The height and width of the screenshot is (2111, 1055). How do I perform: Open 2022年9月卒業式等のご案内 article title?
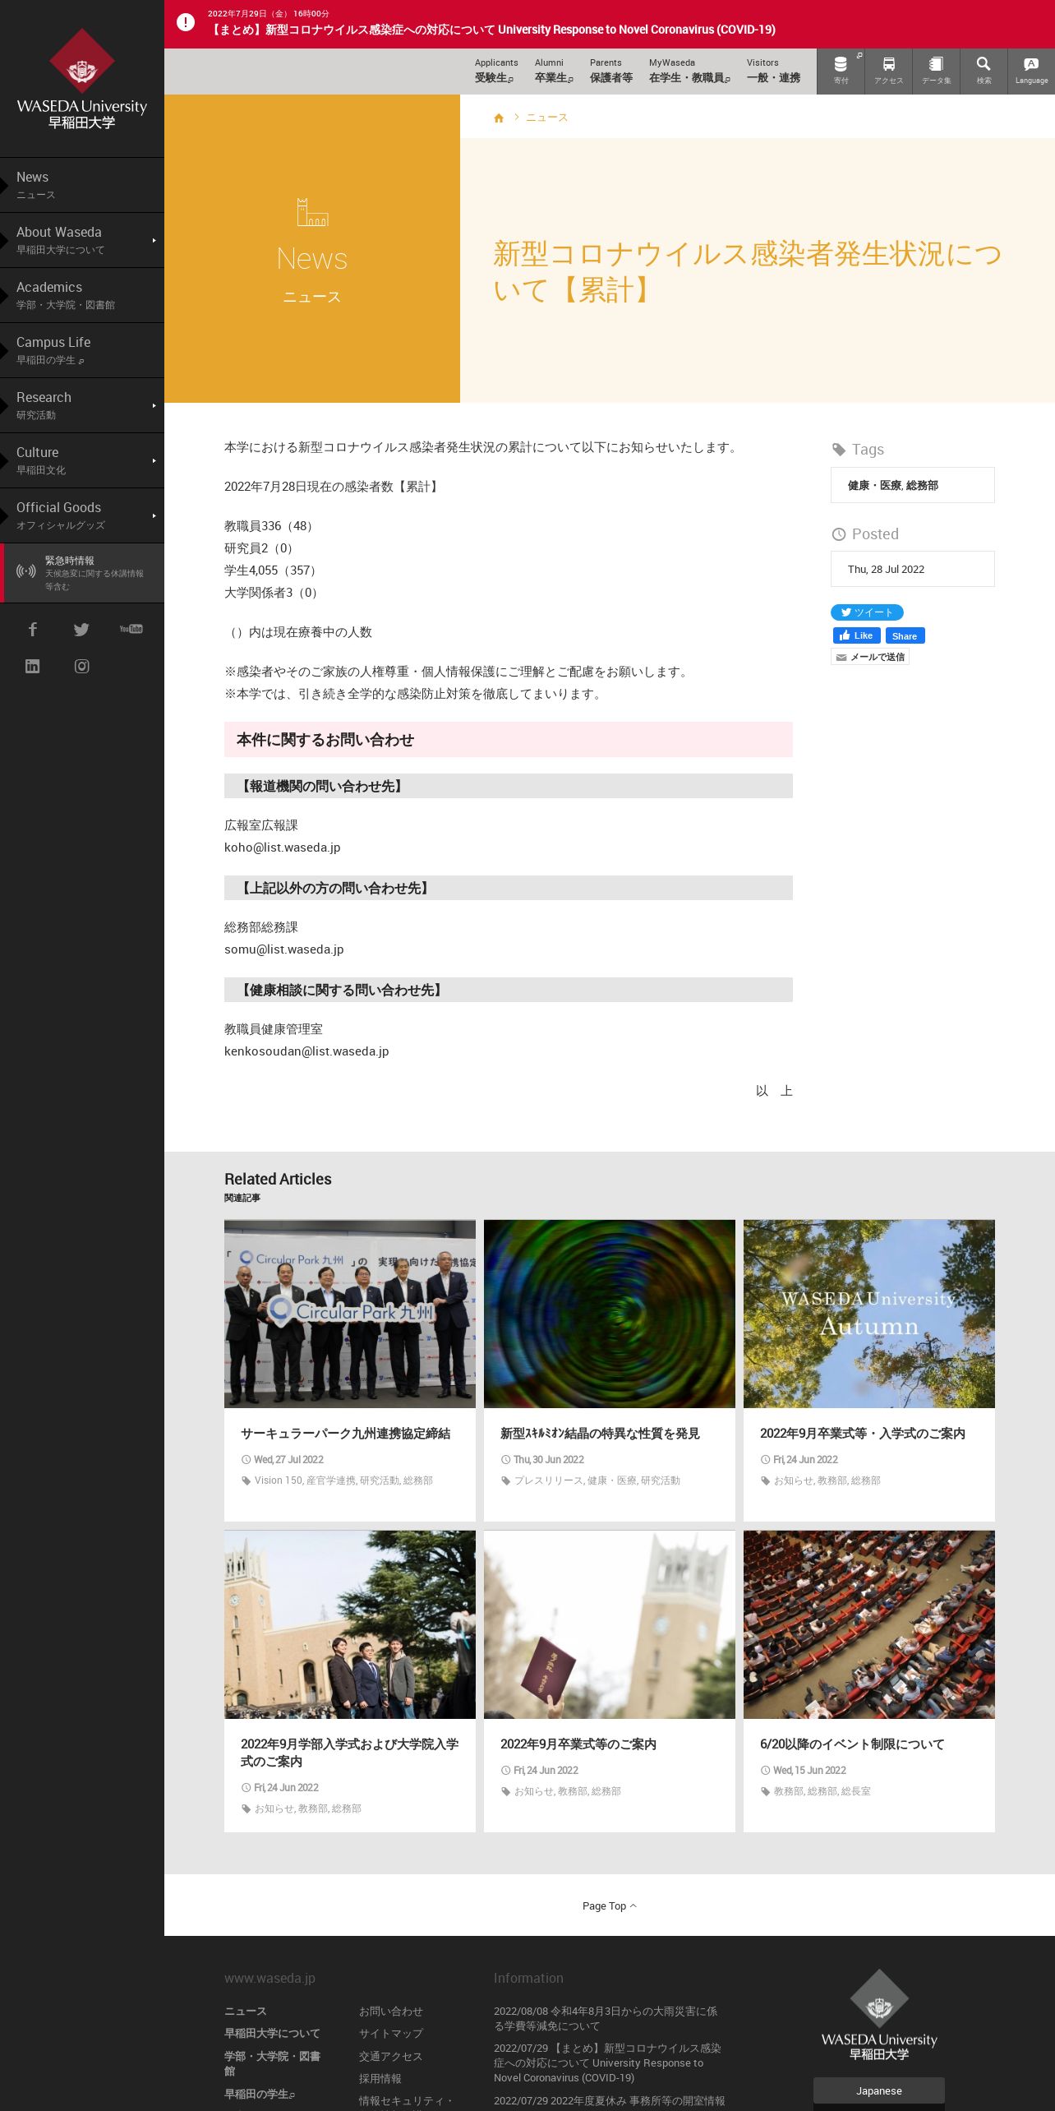pos(578,1744)
